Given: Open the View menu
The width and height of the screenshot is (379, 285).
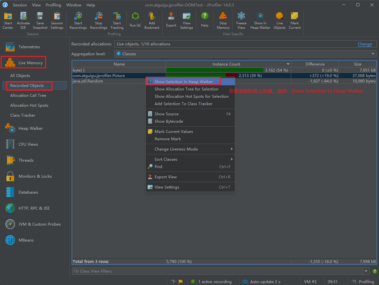Looking at the screenshot, I should [36, 5].
